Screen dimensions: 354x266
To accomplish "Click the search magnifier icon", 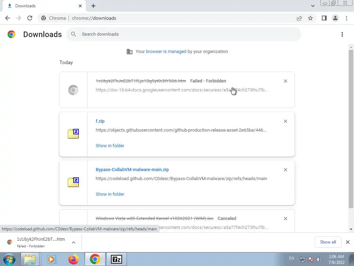I will 73,34.
